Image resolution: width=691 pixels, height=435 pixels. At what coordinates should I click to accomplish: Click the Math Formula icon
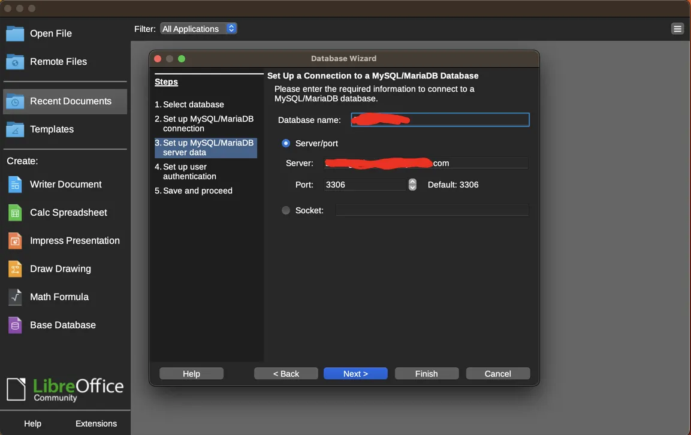tap(15, 298)
